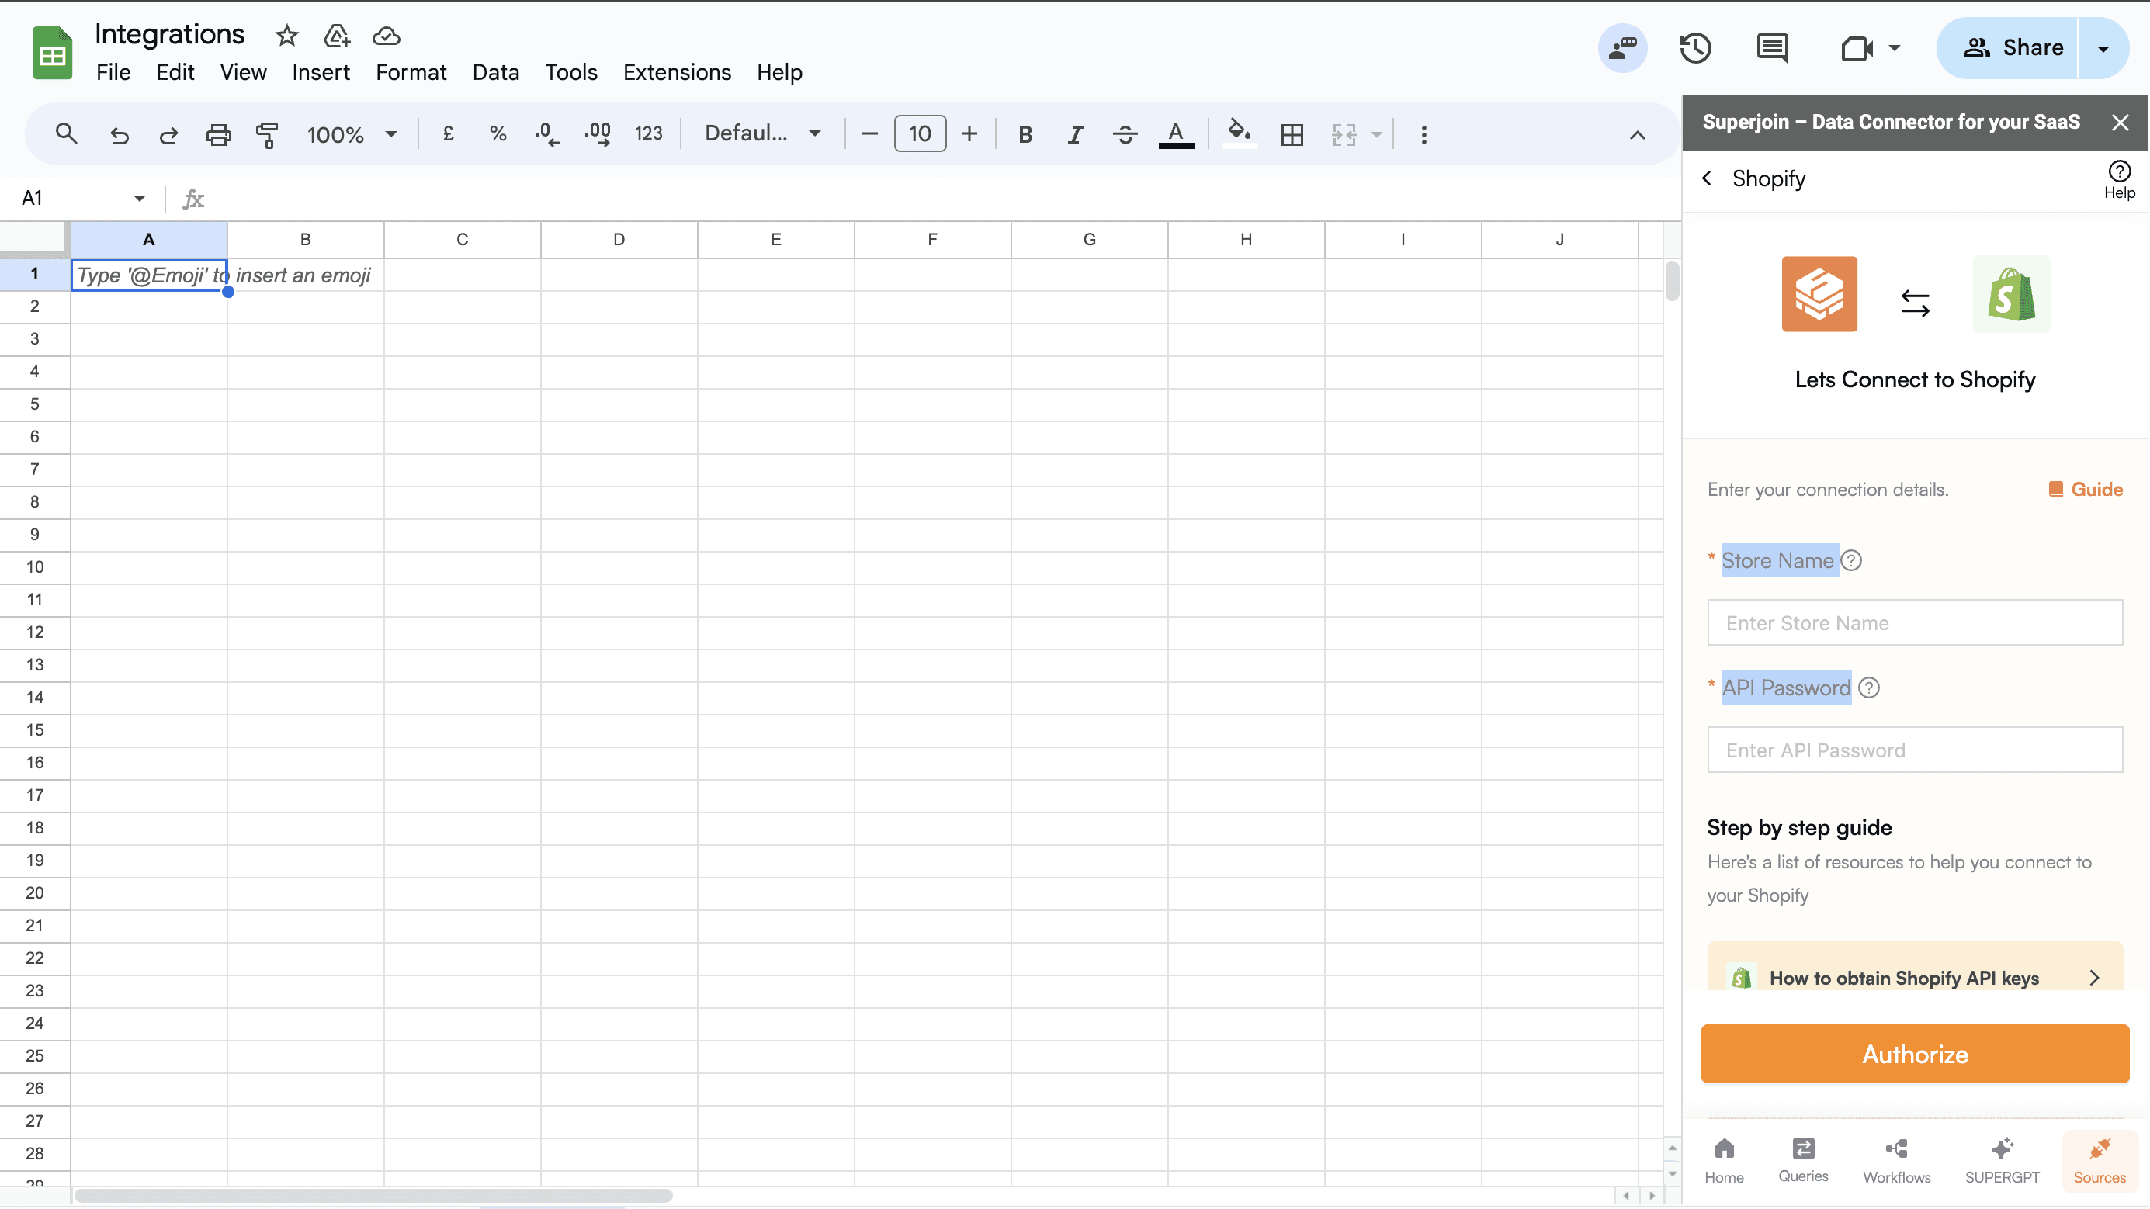The height and width of the screenshot is (1209, 2150).
Task: Click the Shopify back arrow icon
Action: coord(1708,178)
